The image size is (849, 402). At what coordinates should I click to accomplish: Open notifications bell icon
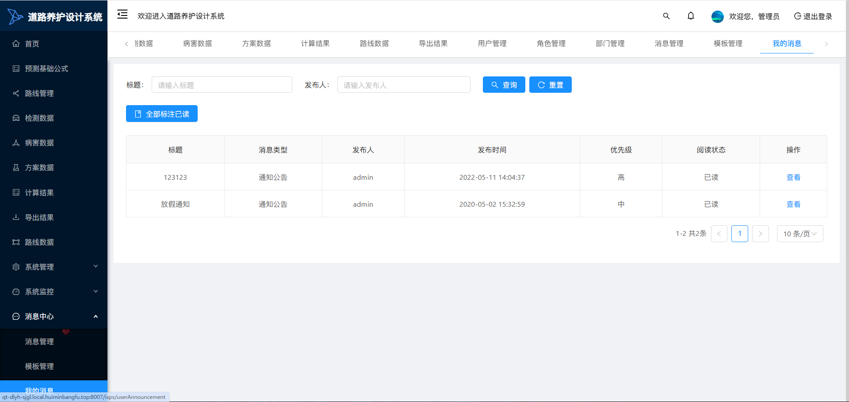click(691, 16)
